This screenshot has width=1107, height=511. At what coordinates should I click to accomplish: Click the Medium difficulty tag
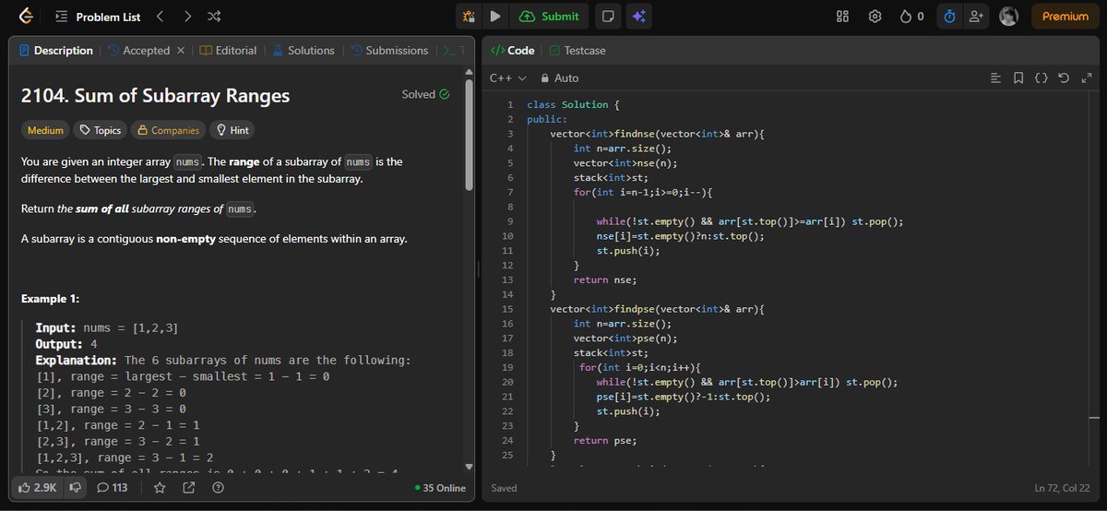[45, 130]
